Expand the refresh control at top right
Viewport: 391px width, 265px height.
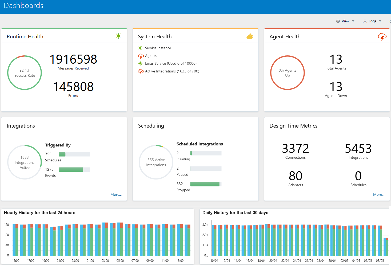[x=390, y=21]
